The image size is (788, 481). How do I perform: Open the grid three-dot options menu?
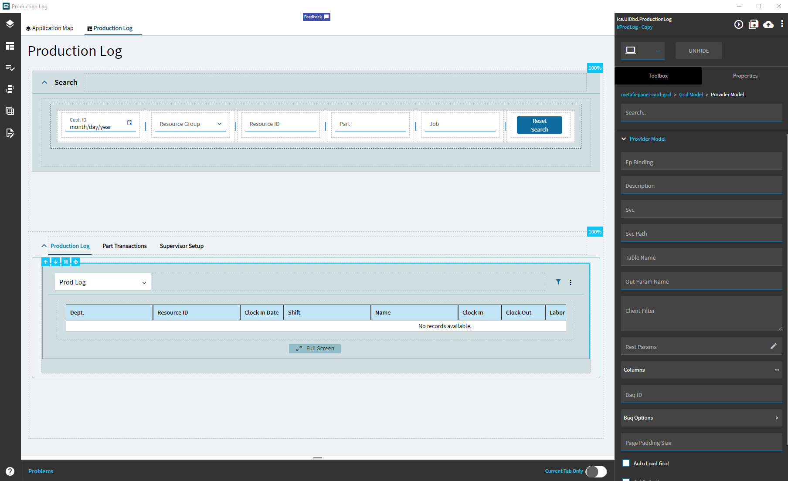[x=571, y=282]
